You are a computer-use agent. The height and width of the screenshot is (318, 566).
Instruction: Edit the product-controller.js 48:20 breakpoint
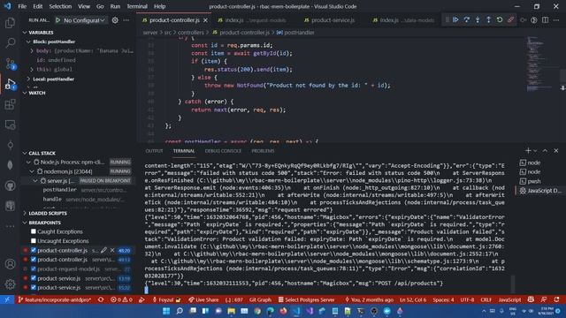tap(104, 250)
